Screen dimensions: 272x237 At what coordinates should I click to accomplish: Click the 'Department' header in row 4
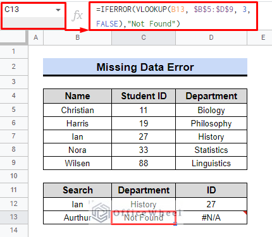pyautogui.click(x=211, y=96)
